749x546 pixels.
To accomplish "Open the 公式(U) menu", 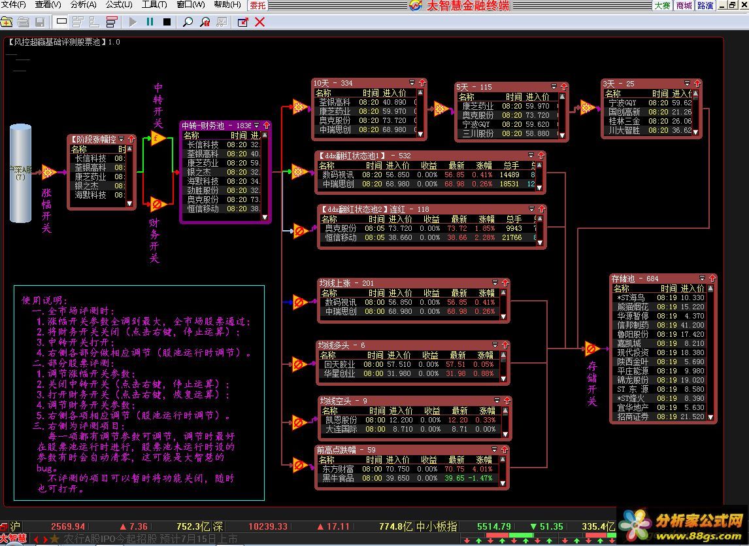I will 119,5.
